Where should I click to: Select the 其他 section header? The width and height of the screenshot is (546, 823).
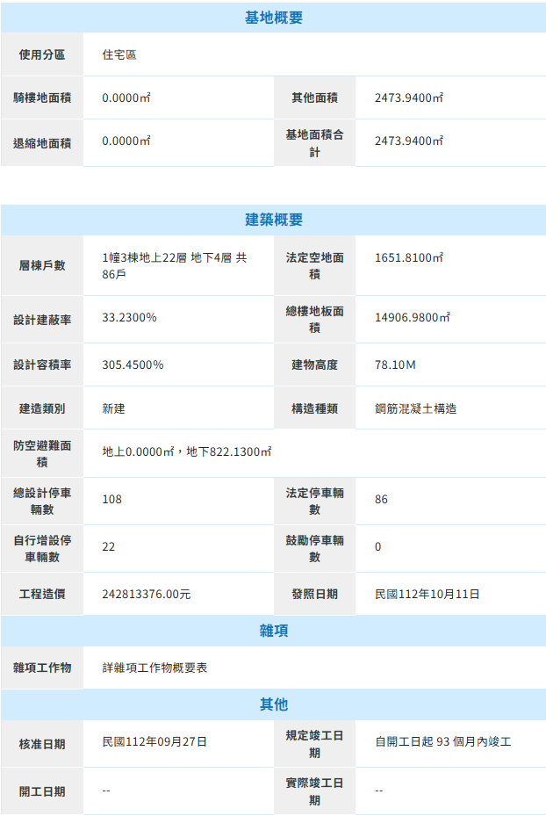click(x=273, y=704)
